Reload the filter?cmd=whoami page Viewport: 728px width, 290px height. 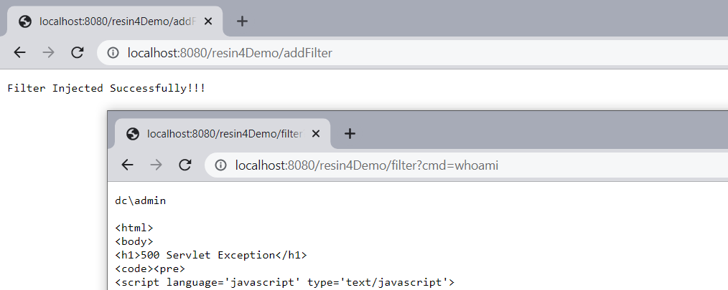click(185, 165)
